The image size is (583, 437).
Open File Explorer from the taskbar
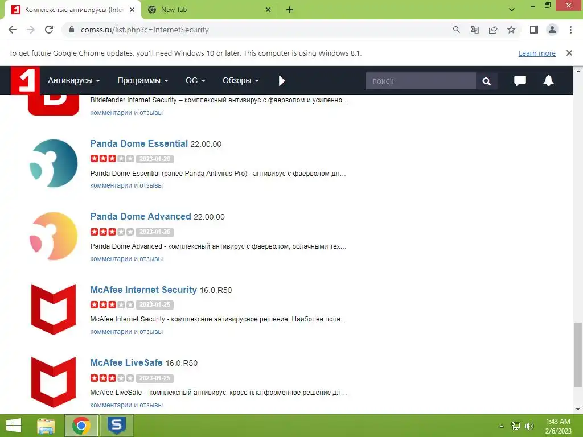46,426
